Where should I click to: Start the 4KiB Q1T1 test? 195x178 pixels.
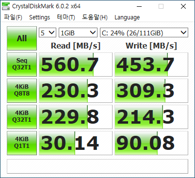coord(22,143)
